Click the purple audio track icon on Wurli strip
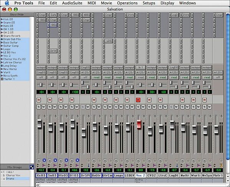Viewport: 230px width, 187px height. pos(199,166)
